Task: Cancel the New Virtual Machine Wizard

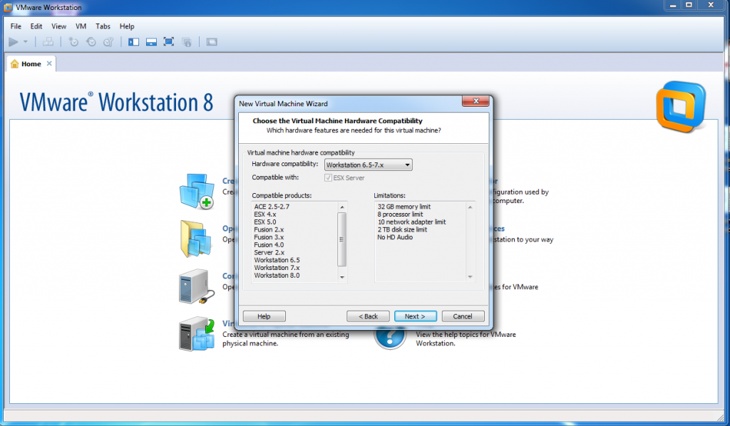Action: click(463, 316)
